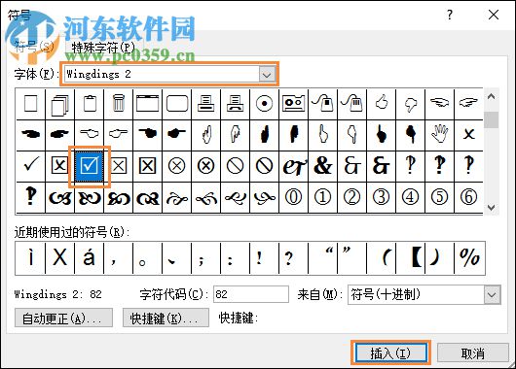516x369 pixels.
Task: Select the cassette tape symbol
Action: click(x=294, y=104)
